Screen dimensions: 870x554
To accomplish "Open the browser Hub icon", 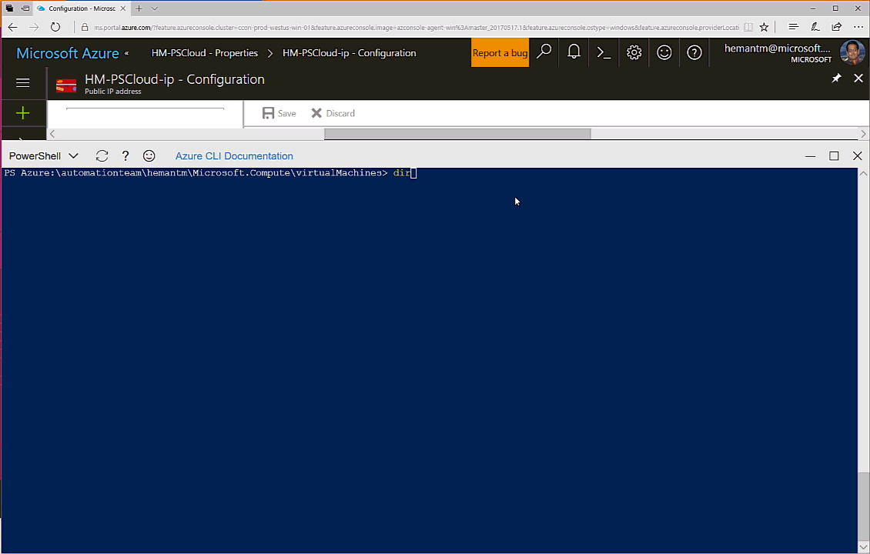I will [x=794, y=27].
